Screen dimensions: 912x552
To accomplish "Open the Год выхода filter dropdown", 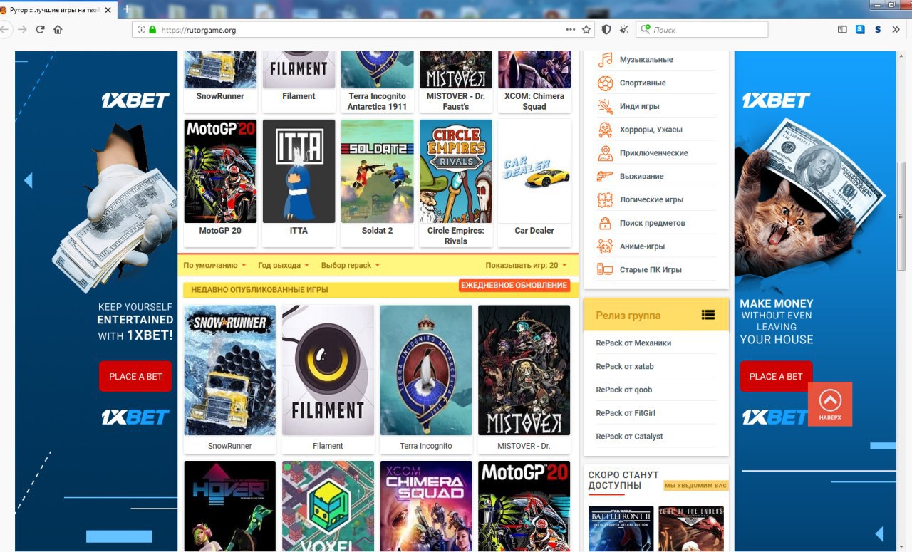I will pos(284,265).
